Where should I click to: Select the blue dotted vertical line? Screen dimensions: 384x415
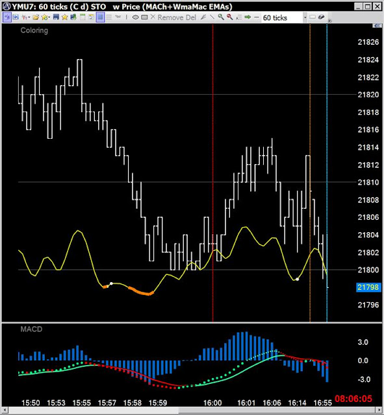pyautogui.click(x=327, y=172)
